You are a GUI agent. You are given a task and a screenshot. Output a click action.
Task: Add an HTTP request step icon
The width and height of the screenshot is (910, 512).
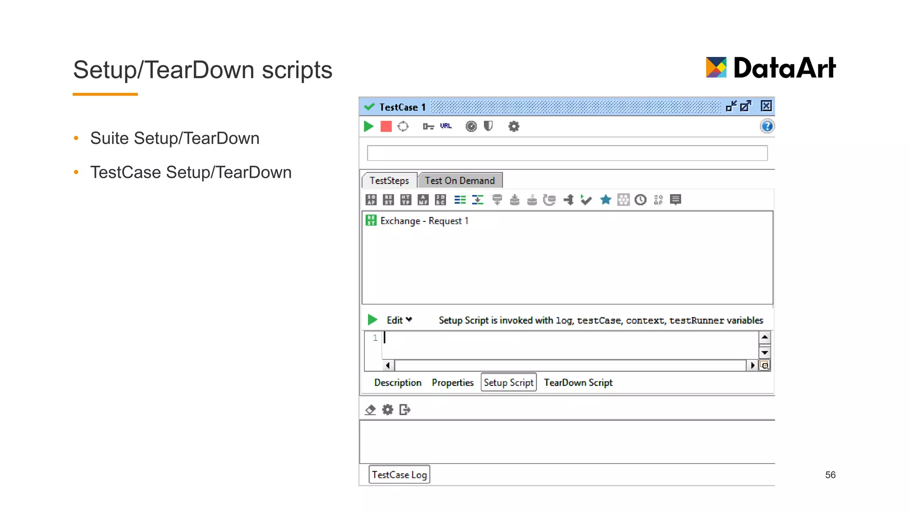[x=406, y=200]
